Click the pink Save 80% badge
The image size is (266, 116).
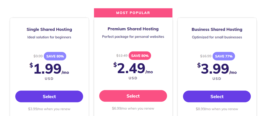140,55
